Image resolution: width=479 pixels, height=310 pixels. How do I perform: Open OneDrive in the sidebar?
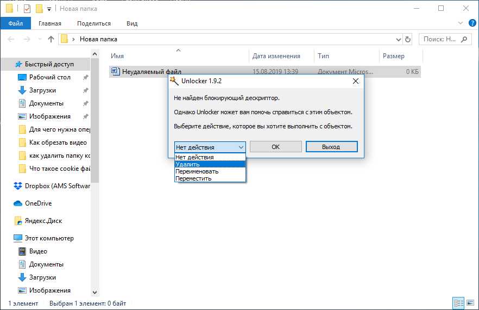38,203
